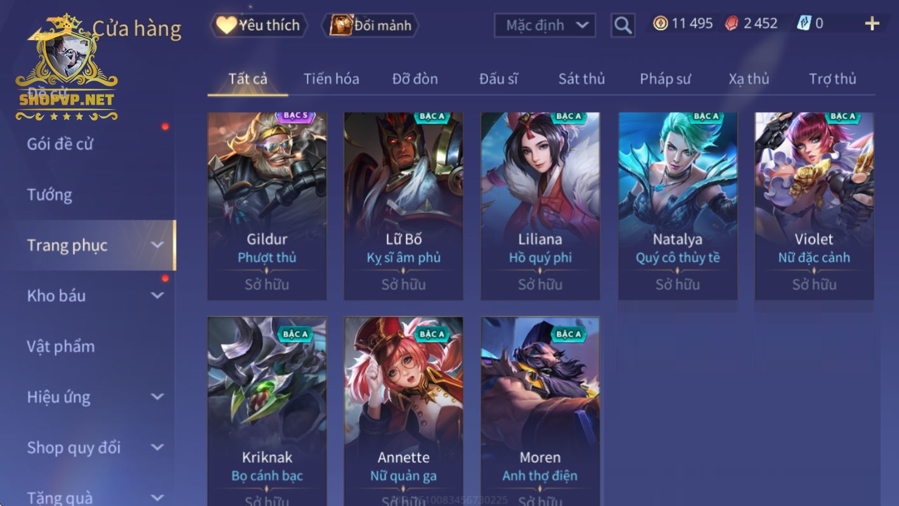899x506 pixels.
Task: Expand the Shop quy đổi section
Action: (x=95, y=448)
